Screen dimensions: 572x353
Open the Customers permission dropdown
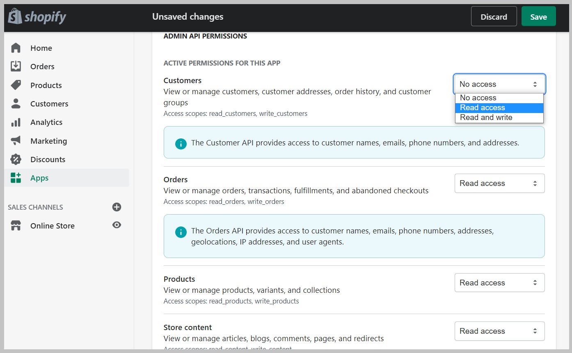(499, 84)
